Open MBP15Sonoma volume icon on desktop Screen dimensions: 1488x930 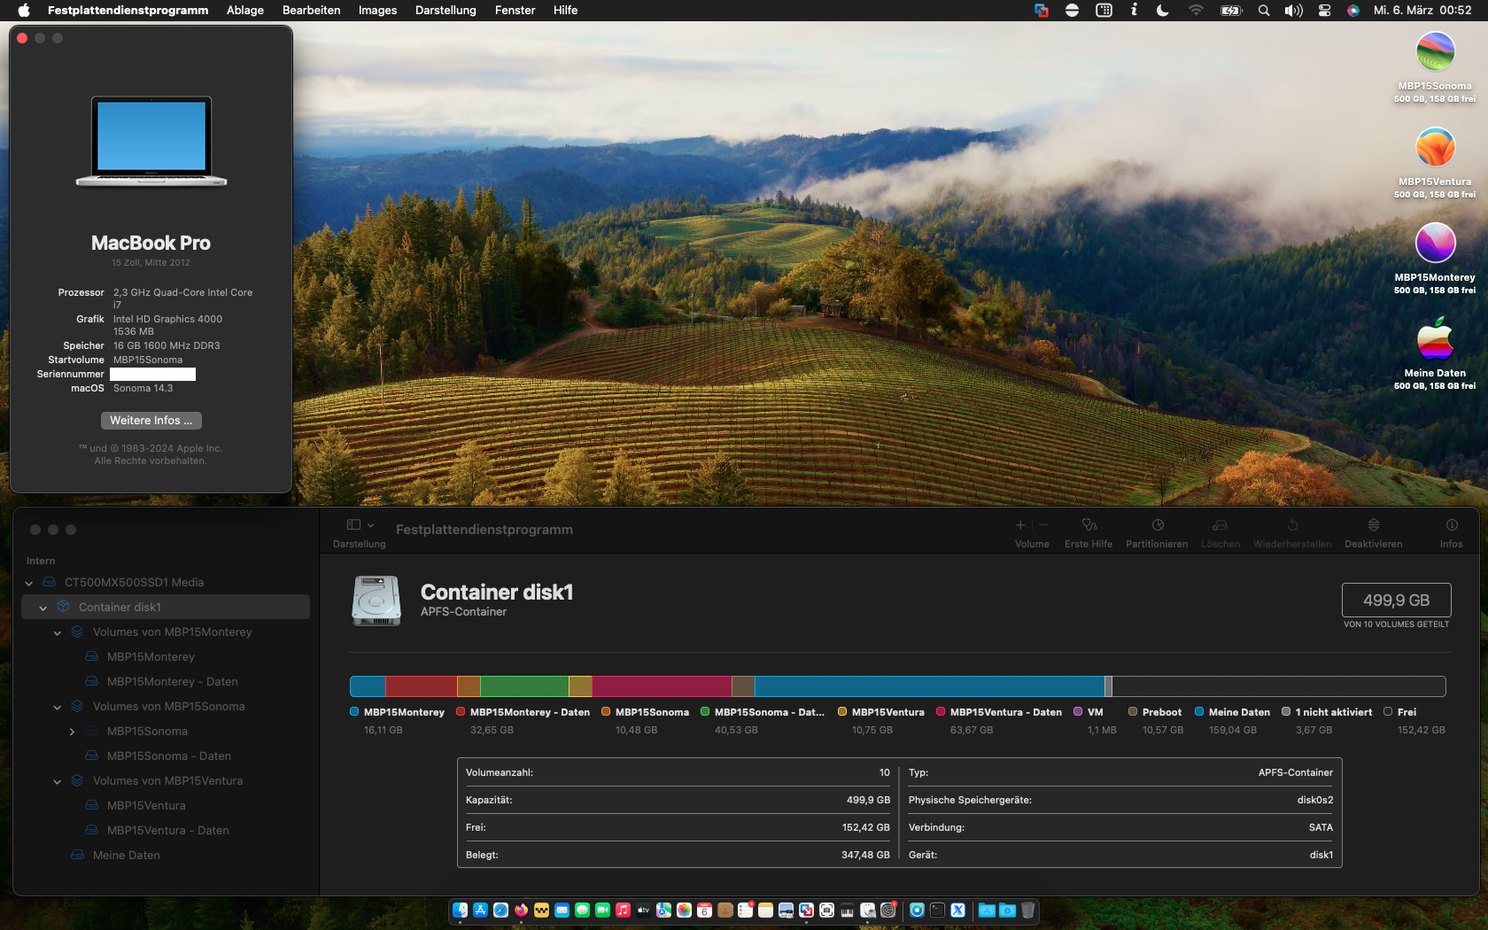point(1435,51)
